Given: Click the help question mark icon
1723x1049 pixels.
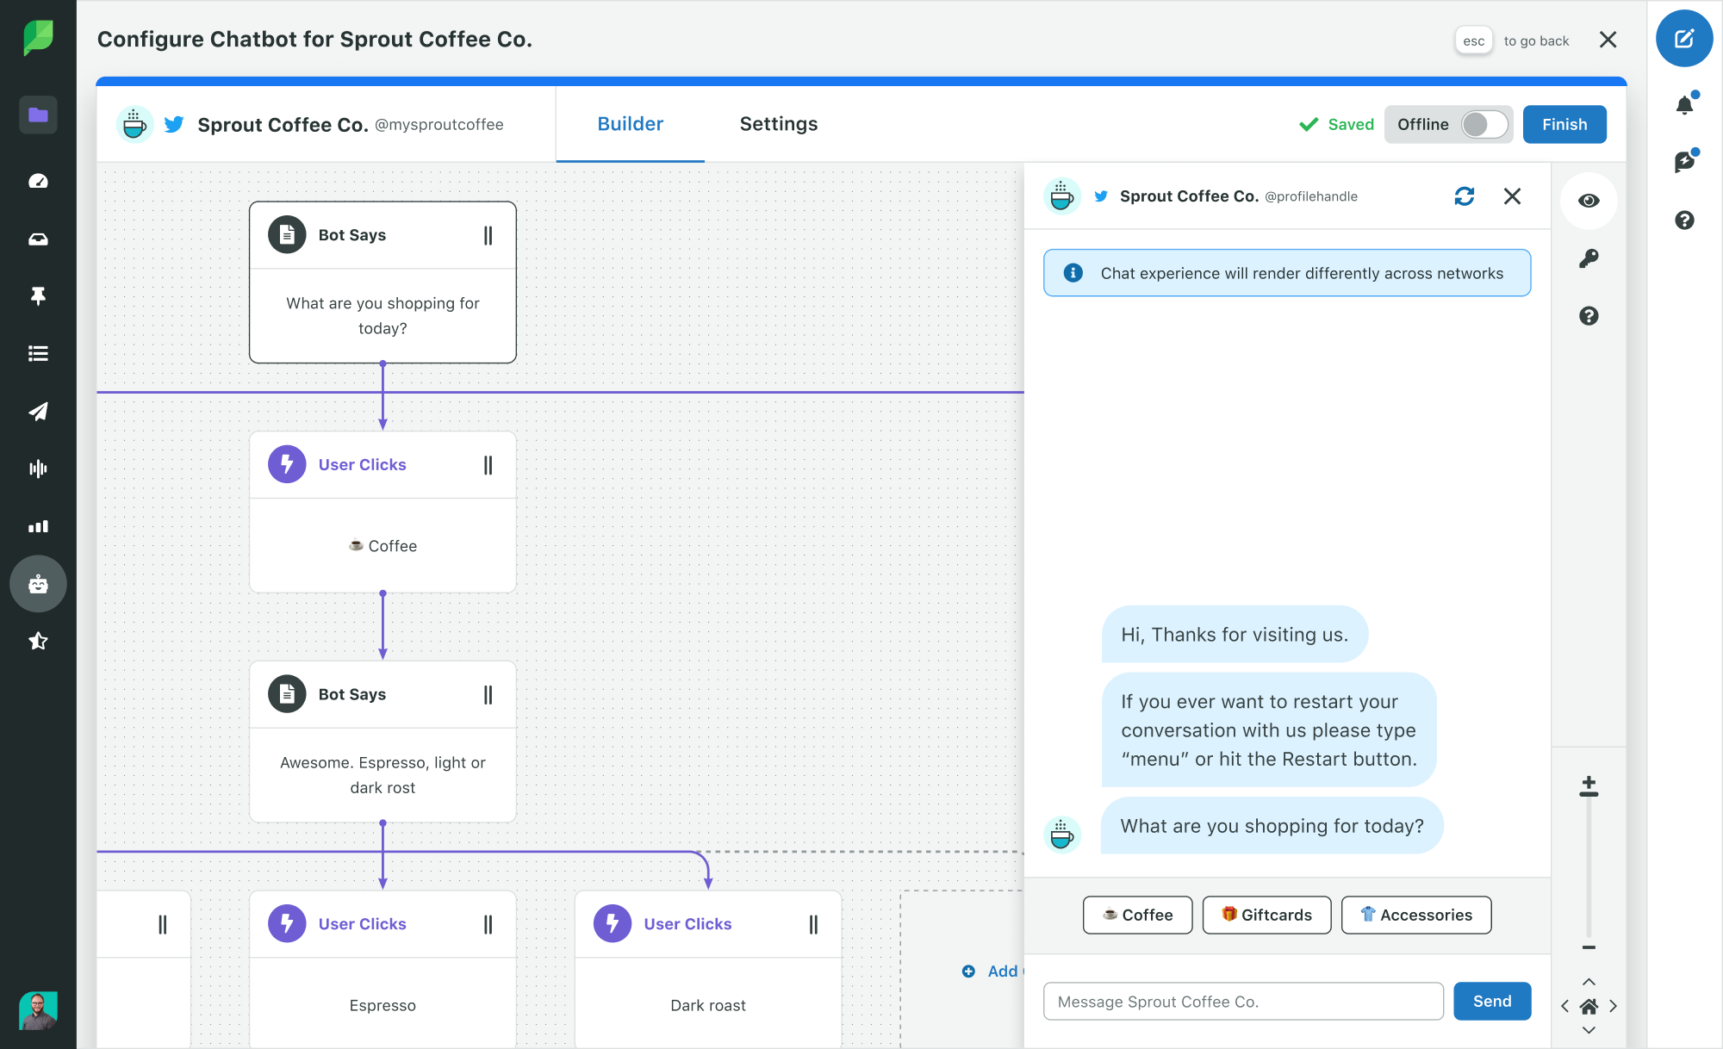Looking at the screenshot, I should click(x=1589, y=316).
